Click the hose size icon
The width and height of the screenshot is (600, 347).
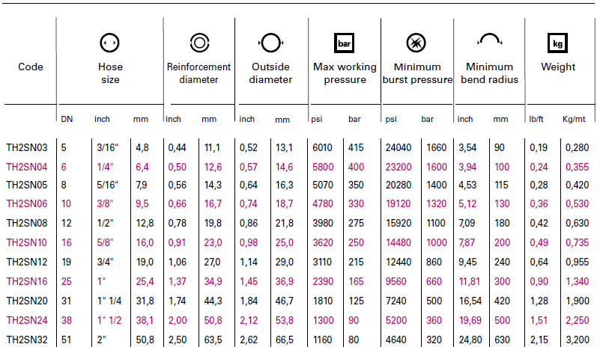pos(110,43)
